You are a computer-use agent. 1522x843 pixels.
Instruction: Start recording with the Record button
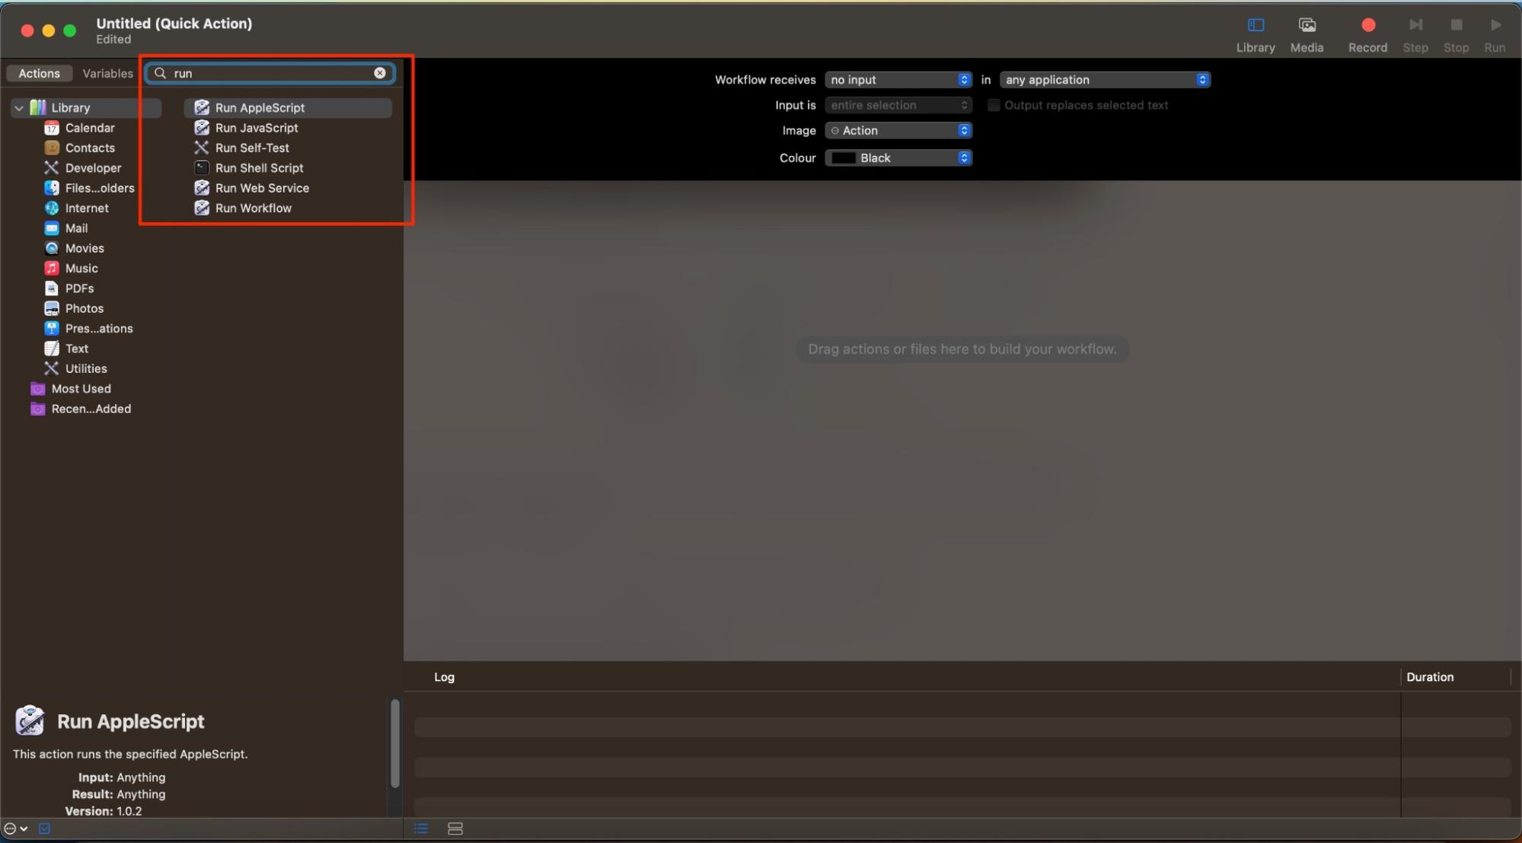[1367, 35]
